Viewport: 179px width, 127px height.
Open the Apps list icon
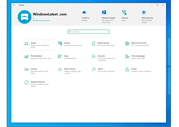point(60,56)
